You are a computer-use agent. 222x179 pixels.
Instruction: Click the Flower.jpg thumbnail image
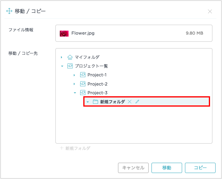tap(64, 33)
